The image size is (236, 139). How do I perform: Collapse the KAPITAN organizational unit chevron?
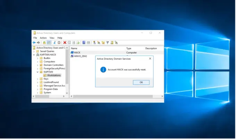point(37,72)
